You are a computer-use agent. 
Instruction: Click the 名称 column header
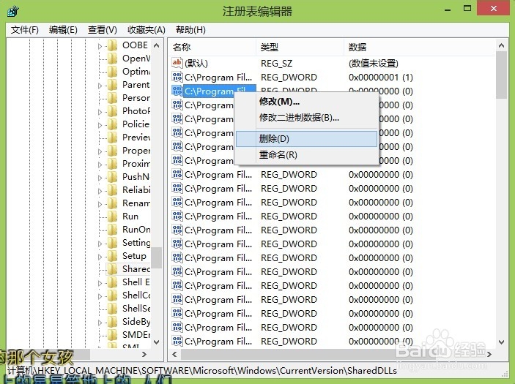tap(212, 48)
